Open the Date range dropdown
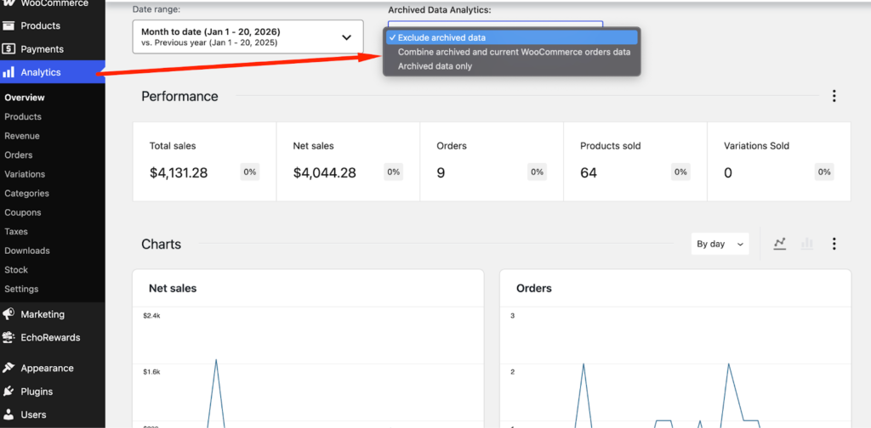The image size is (871, 428). (x=248, y=37)
